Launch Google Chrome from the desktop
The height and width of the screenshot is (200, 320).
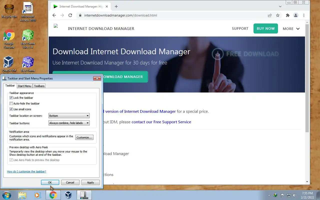[x=9, y=39]
